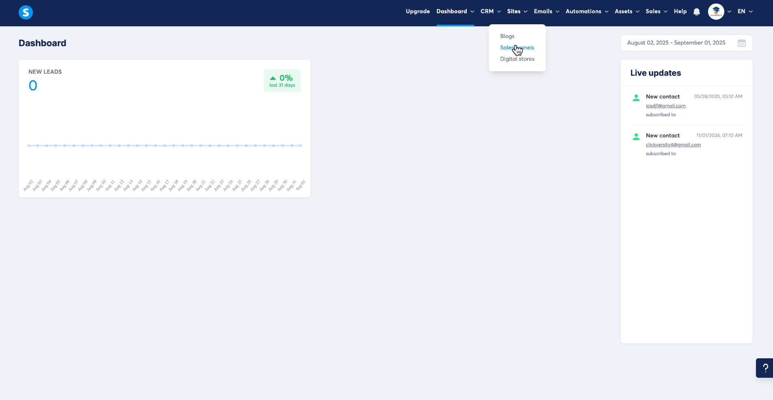773x400 pixels.
Task: Expand the account chevron next to avatar
Action: (x=729, y=12)
